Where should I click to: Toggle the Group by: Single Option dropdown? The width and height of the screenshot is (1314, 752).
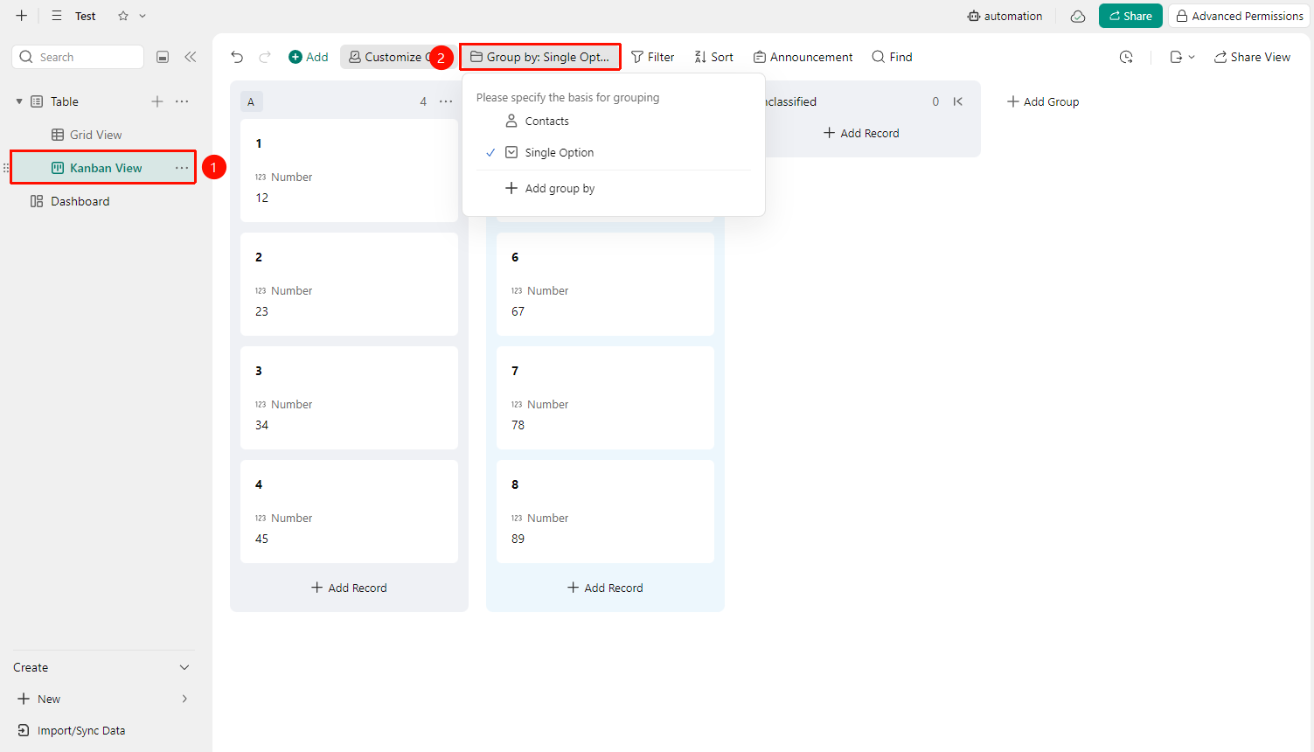tap(540, 57)
